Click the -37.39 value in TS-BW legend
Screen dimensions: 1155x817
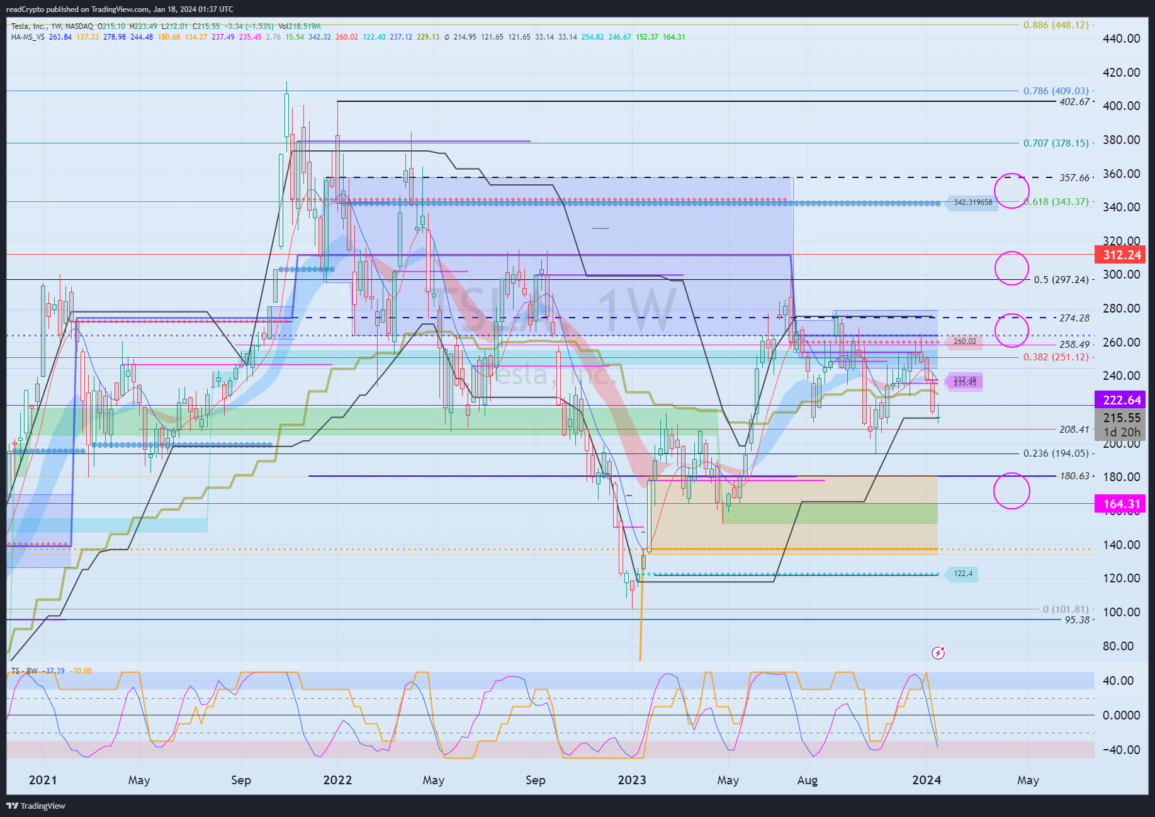[x=54, y=671]
